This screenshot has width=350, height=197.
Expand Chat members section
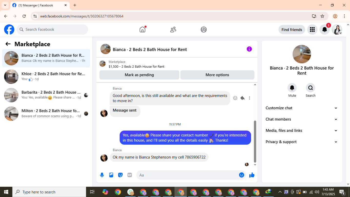[x=302, y=119]
